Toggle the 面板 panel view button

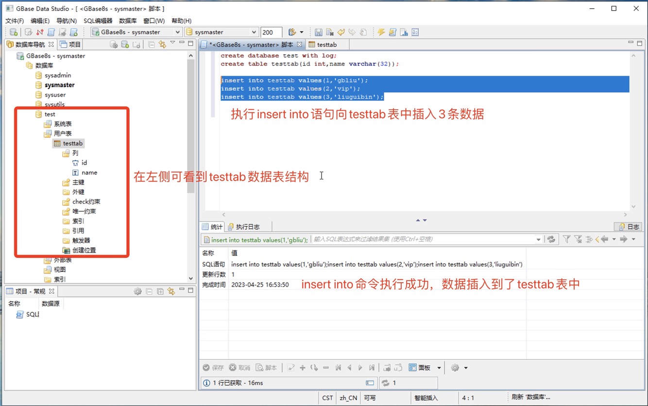point(420,368)
